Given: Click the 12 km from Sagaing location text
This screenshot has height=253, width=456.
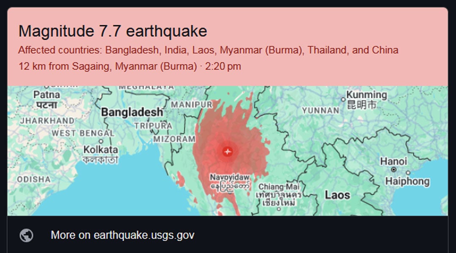Looking at the screenshot, I should pyautogui.click(x=108, y=66).
